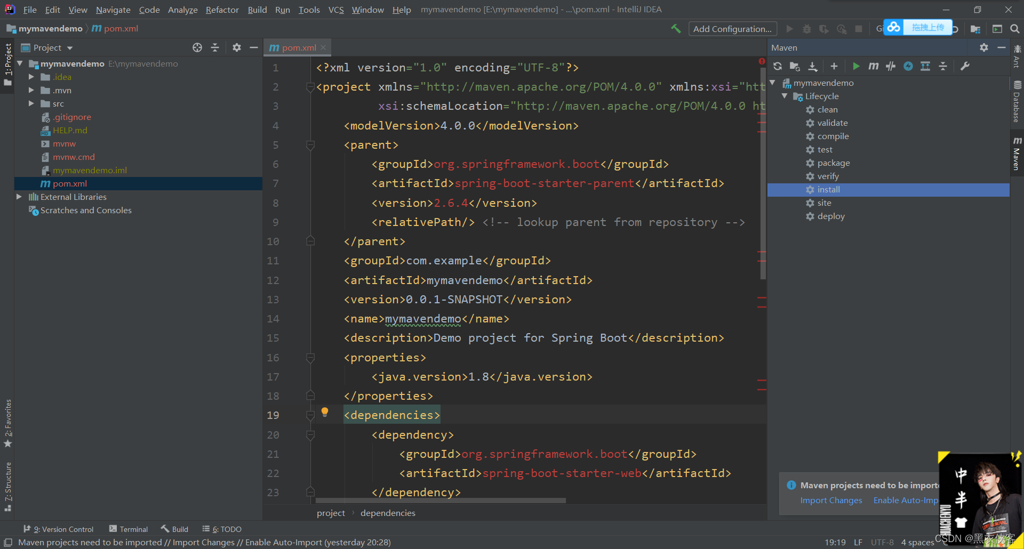Collapse mymavendemo node in Maven panel

coord(773,83)
